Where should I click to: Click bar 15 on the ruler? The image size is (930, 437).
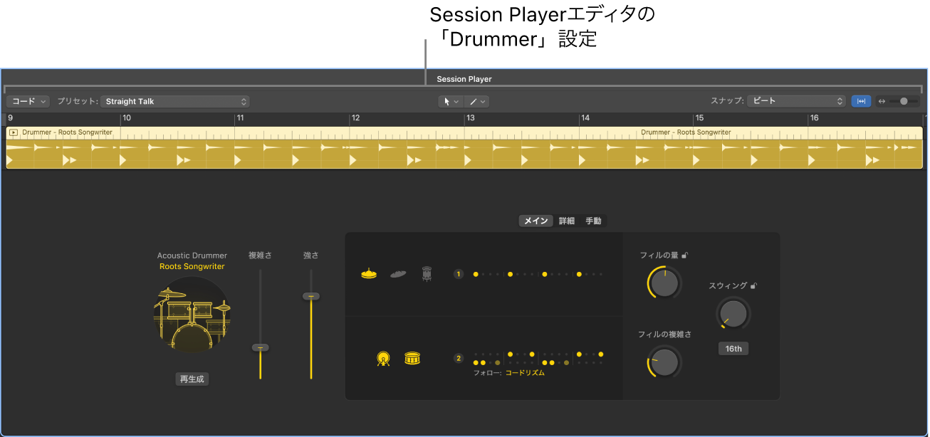[699, 117]
